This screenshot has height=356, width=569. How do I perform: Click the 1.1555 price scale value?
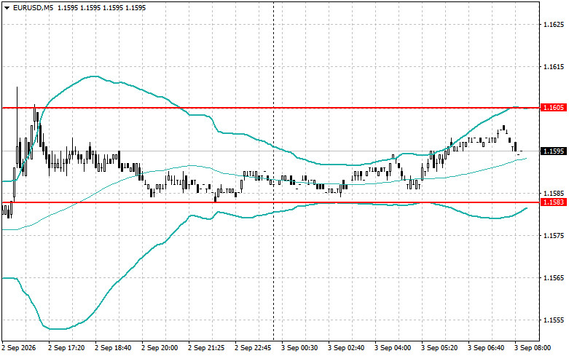coord(554,320)
